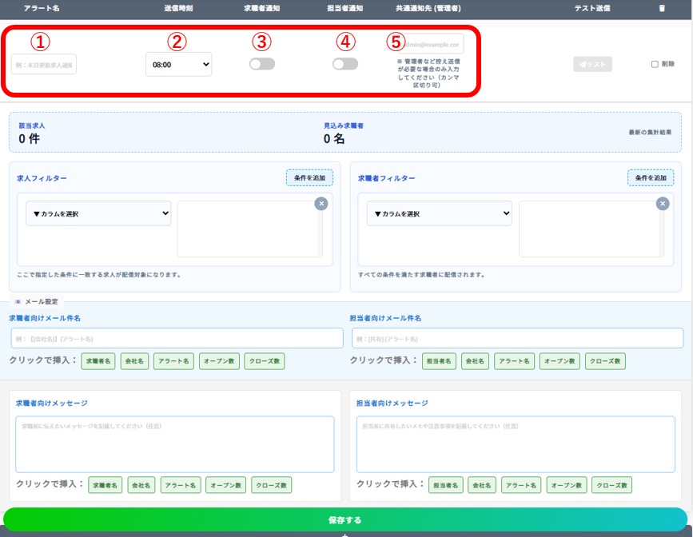Screen dimensions: 693x537
Task: Insert オープン数 tag into 求職者向けメッセージ
Action: (226, 485)
